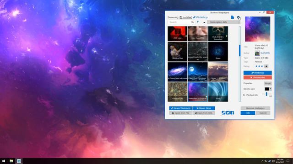Image resolution: width=293 pixels, height=164 pixels.
Task: Select the Space wallpaper thumbnail
Action: click(x=218, y=51)
